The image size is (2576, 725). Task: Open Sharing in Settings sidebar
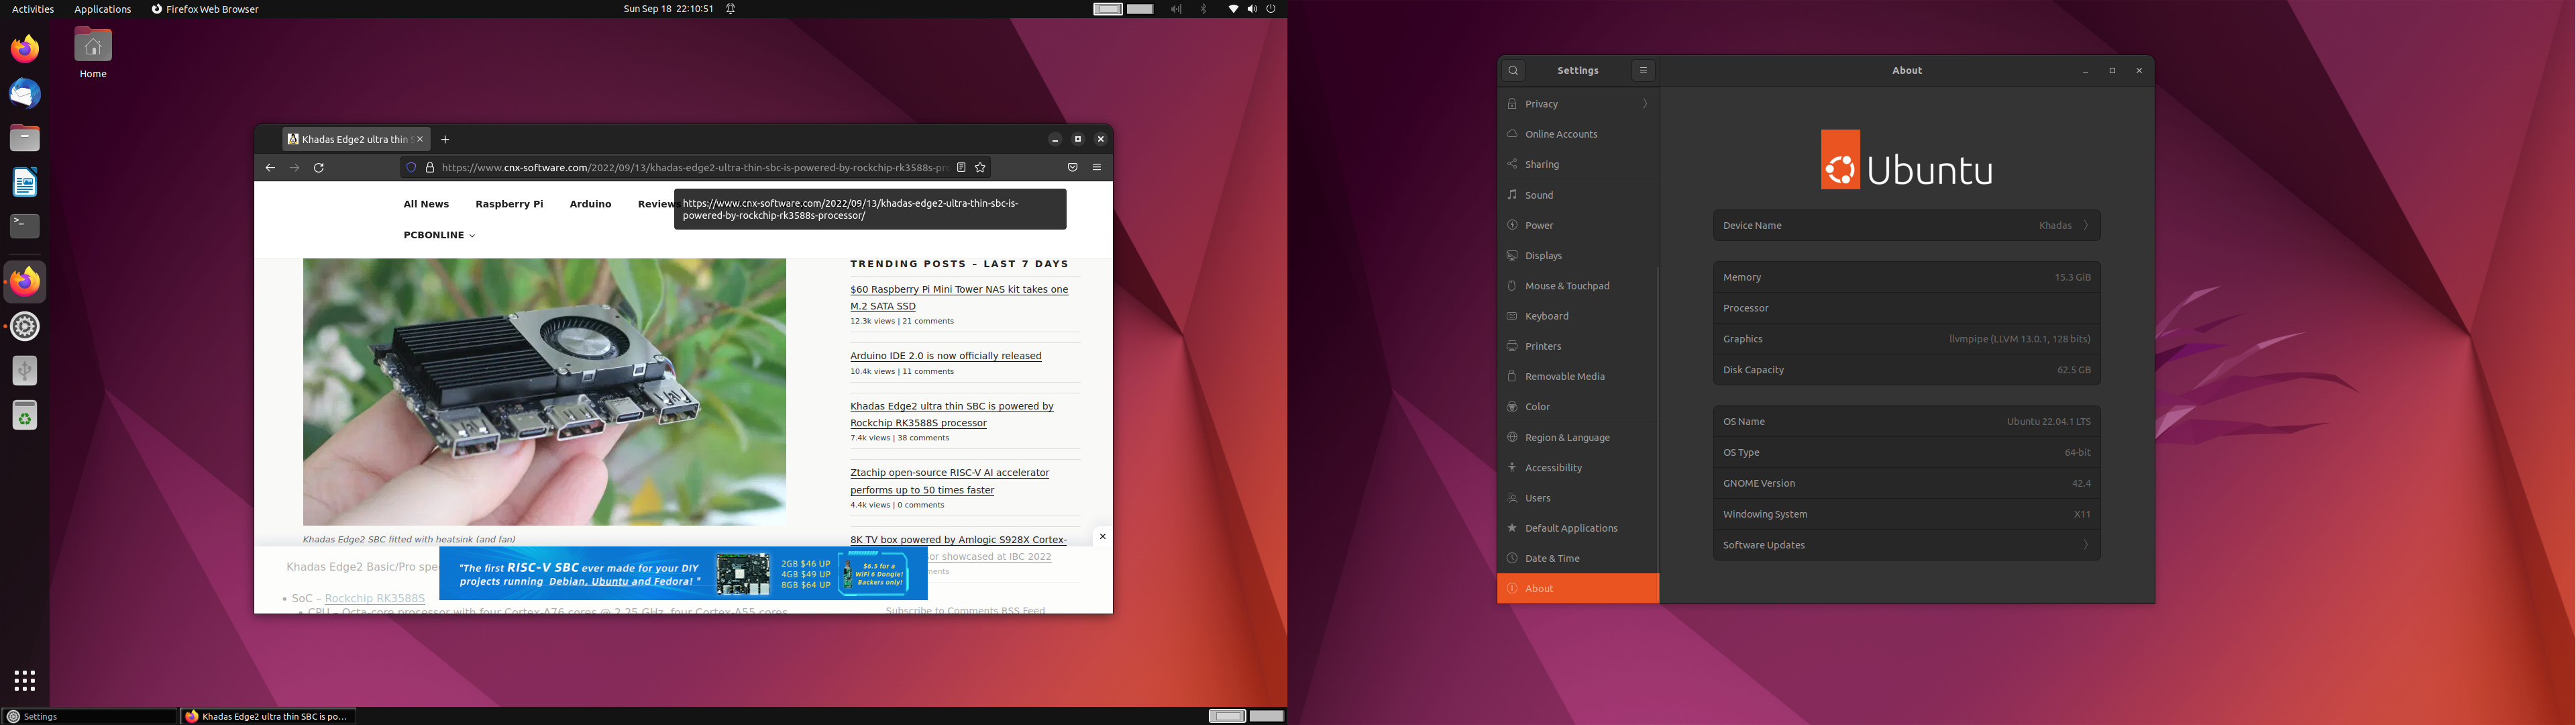pyautogui.click(x=1578, y=164)
